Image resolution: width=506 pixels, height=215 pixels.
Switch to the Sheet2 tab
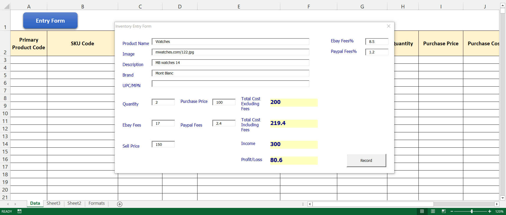[74, 203]
